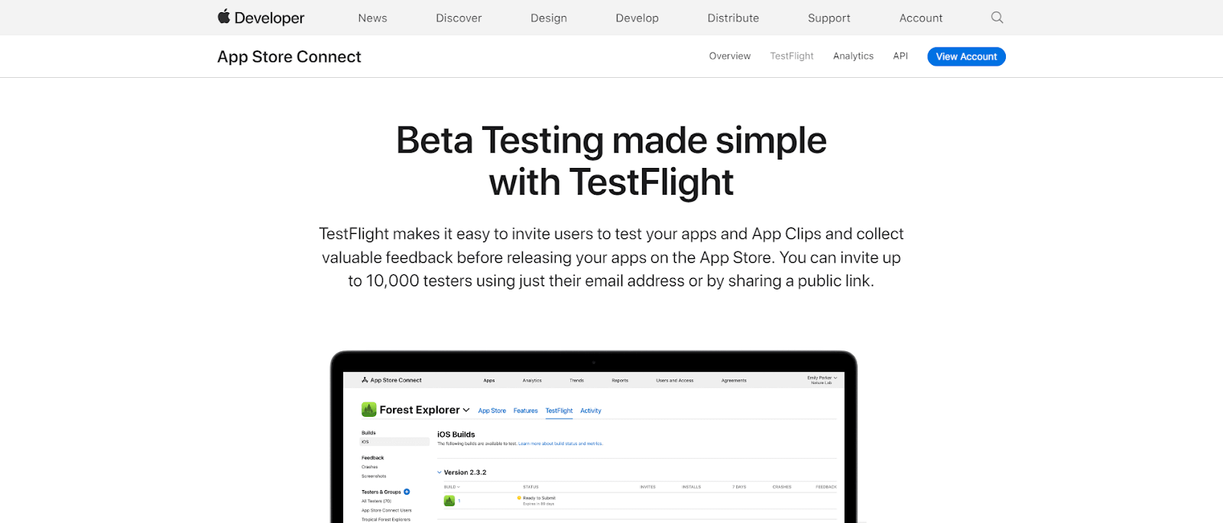This screenshot has height=523, width=1223.
Task: Open Reports in the mockup menu bar
Action: coord(620,380)
